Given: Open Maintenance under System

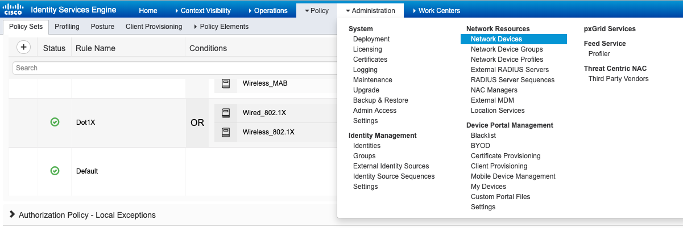Looking at the screenshot, I should (x=372, y=80).
